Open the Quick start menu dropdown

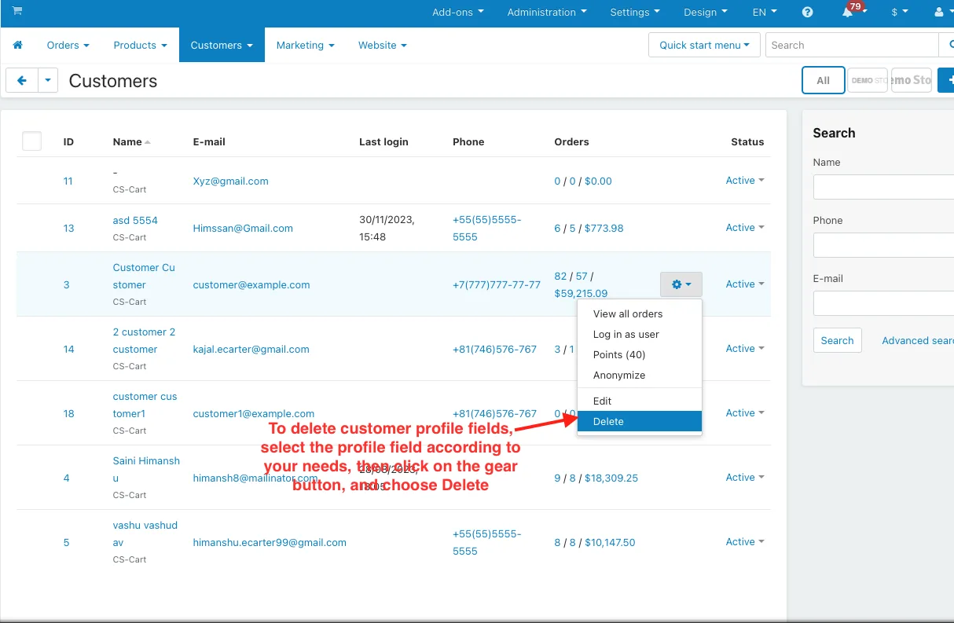(704, 45)
